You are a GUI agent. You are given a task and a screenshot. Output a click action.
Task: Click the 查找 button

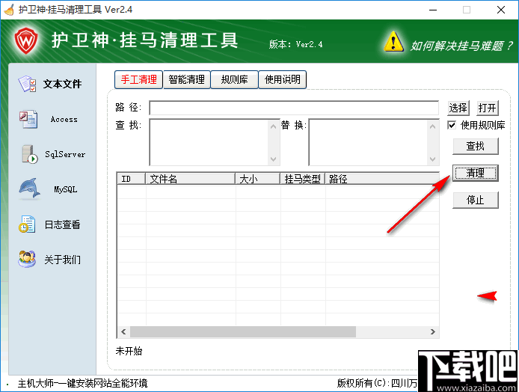476,146
